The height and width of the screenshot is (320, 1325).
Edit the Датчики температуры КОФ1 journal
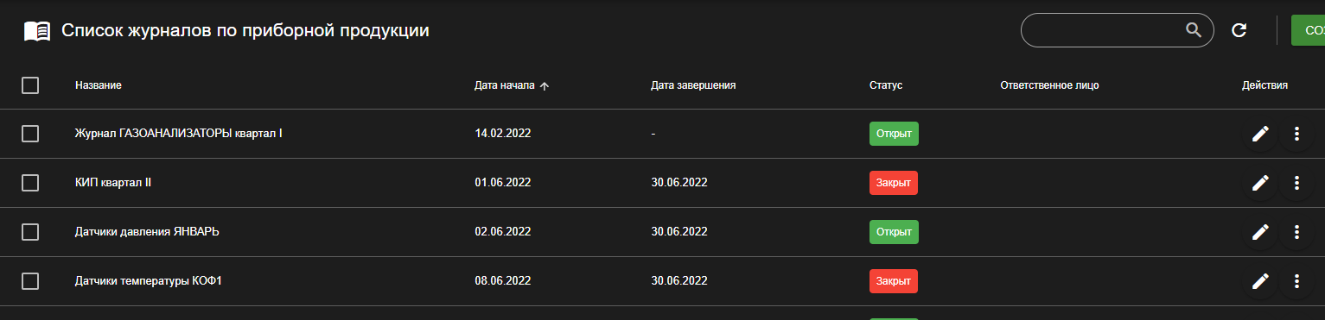[1260, 281]
